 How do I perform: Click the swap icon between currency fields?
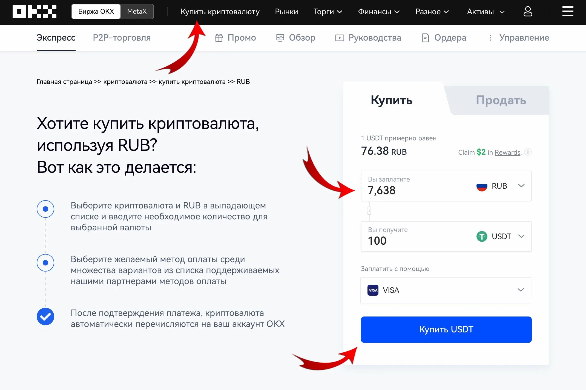[369, 211]
